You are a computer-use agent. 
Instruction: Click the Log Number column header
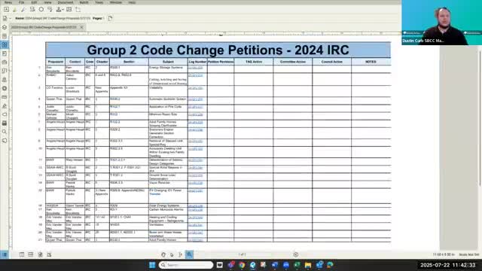click(x=197, y=62)
